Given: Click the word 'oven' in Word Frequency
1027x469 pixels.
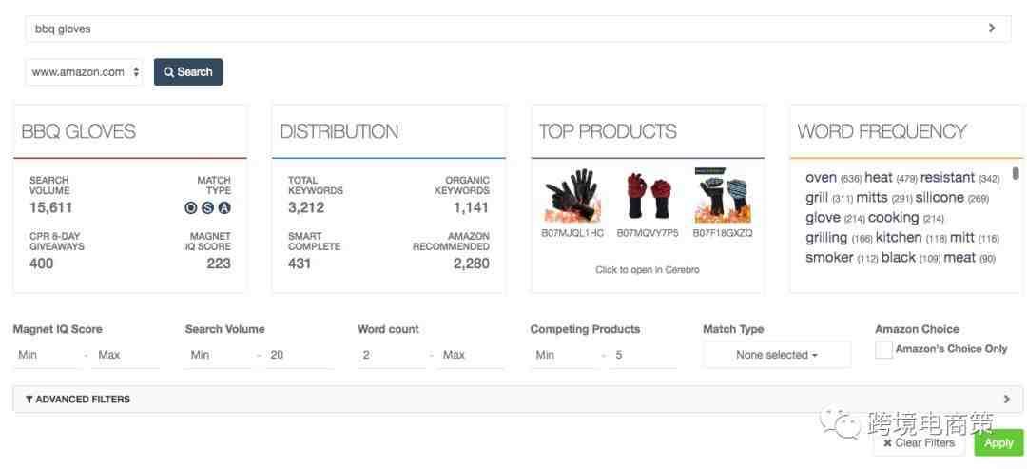Looking at the screenshot, I should [x=821, y=178].
